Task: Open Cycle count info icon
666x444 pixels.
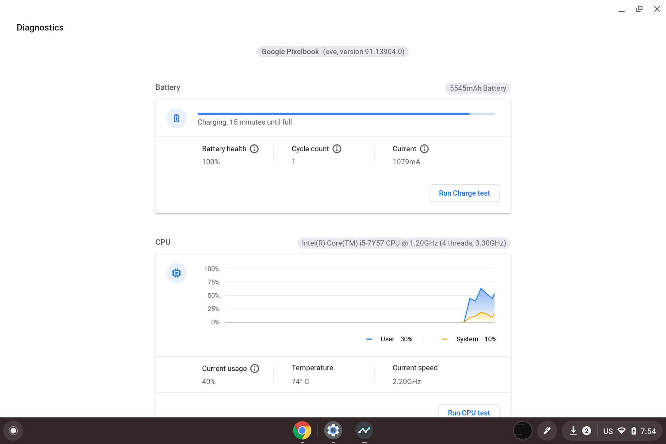Action: pyautogui.click(x=337, y=149)
